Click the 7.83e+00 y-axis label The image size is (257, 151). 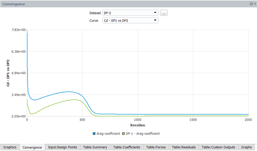pos(19,30)
